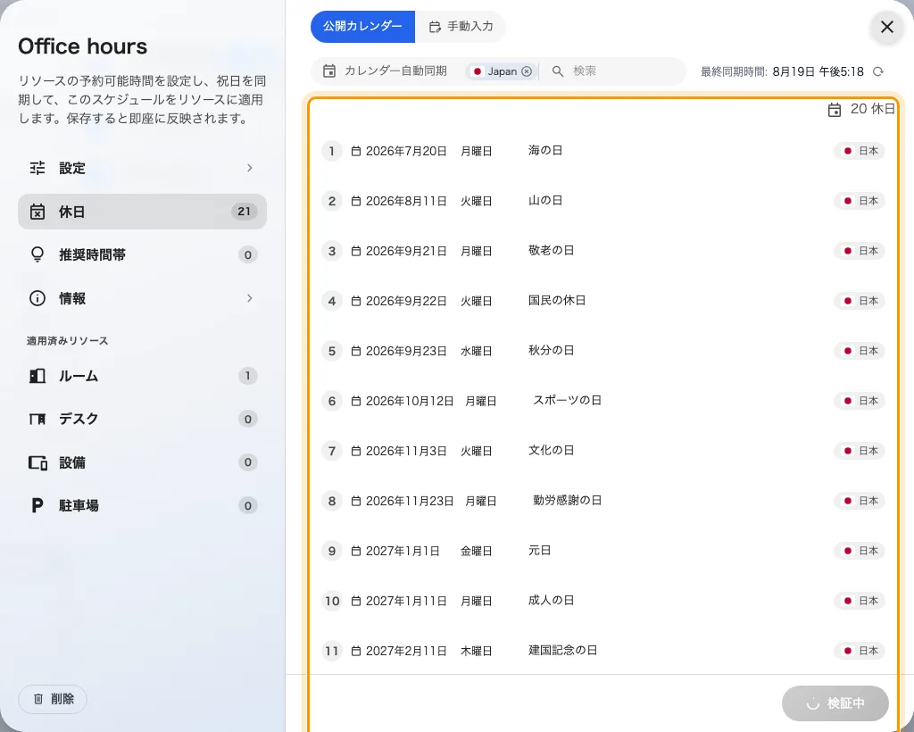Screen dimensions: 914x732
Task: Click the calendar auto-sync icon
Action: click(x=329, y=71)
